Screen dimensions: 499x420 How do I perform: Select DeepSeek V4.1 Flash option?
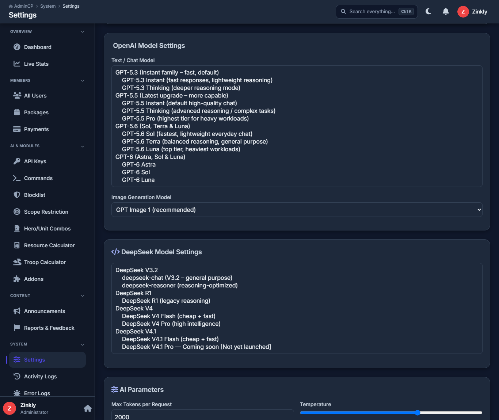(170, 339)
